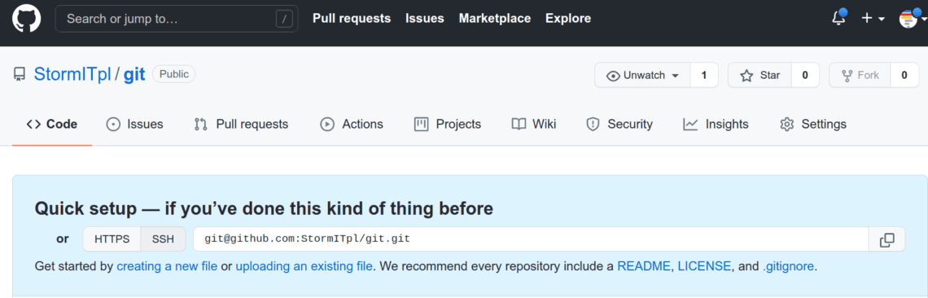Viewport: 928px width, 298px height.
Task: Click the forks count of 0
Action: click(904, 75)
